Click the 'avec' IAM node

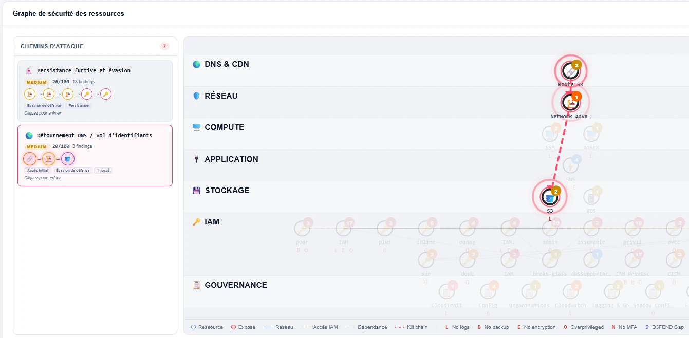tap(674, 229)
